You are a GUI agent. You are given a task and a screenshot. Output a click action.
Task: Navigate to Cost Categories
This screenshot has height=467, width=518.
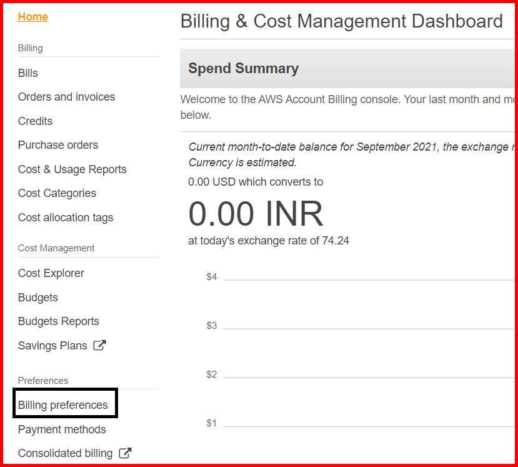[x=57, y=193]
